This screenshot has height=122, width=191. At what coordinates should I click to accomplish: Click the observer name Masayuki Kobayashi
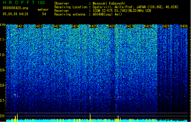pos(109,3)
